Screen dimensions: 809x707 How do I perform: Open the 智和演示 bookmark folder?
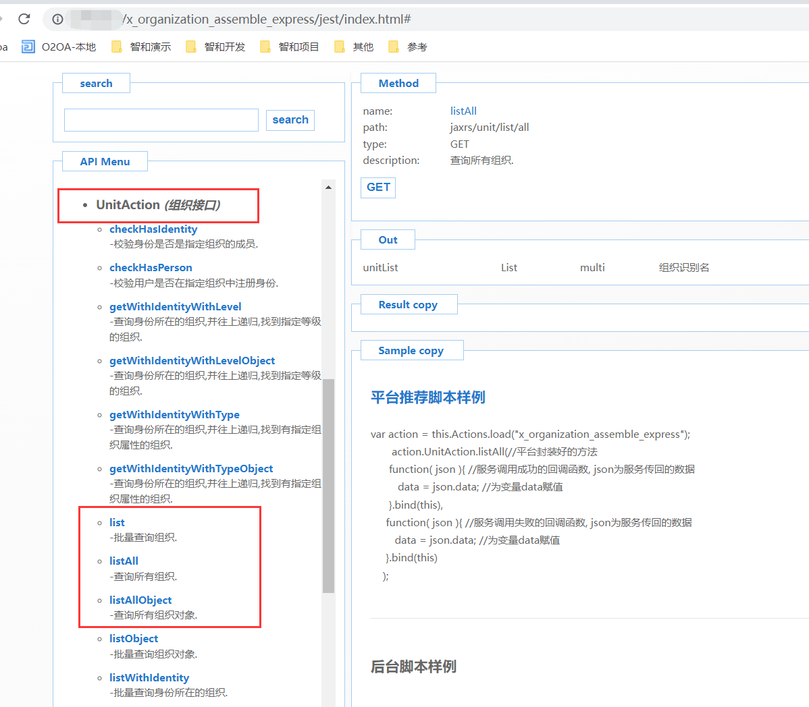[x=141, y=47]
